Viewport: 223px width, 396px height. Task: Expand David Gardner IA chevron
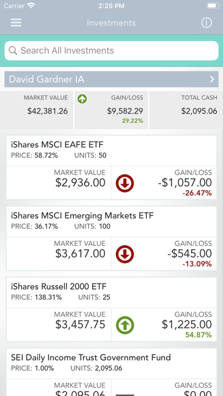(212, 79)
